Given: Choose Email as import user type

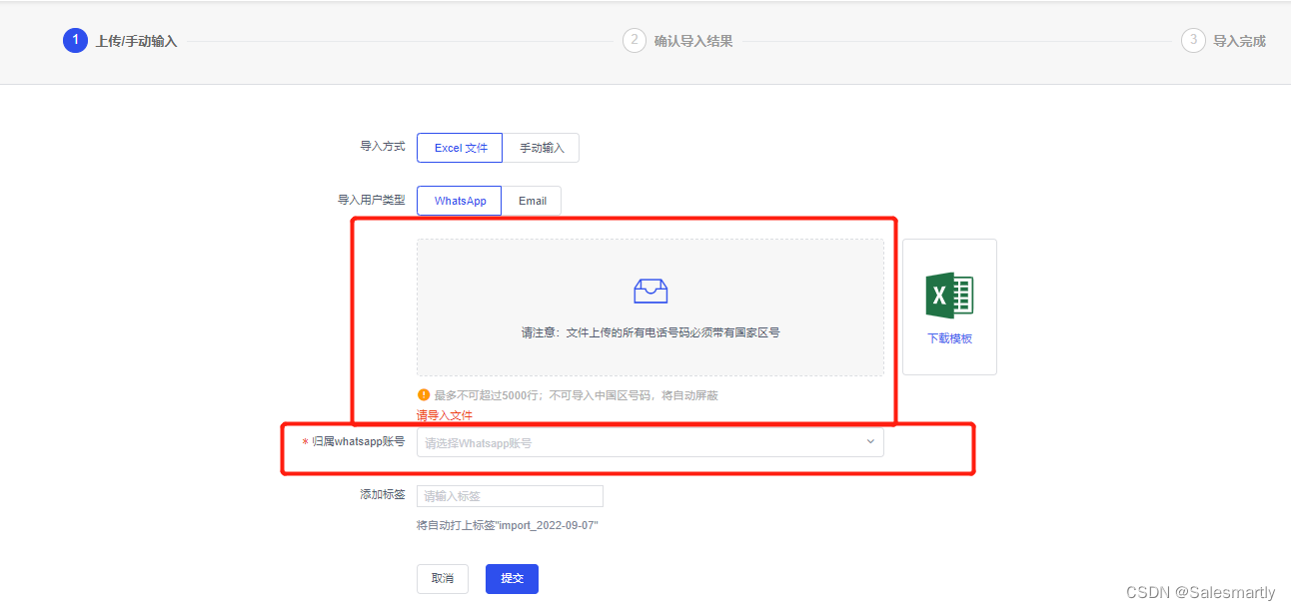Looking at the screenshot, I should tap(532, 201).
